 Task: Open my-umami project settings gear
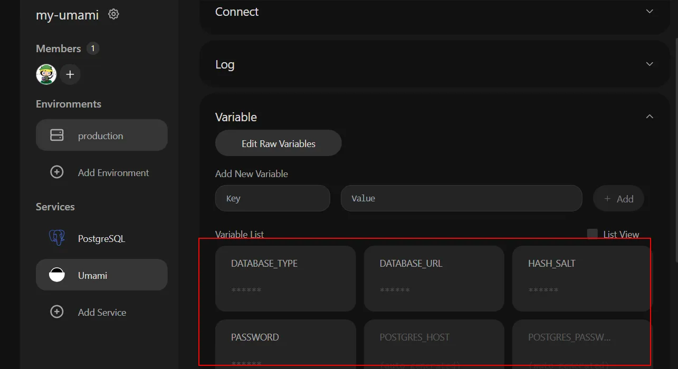coord(113,14)
